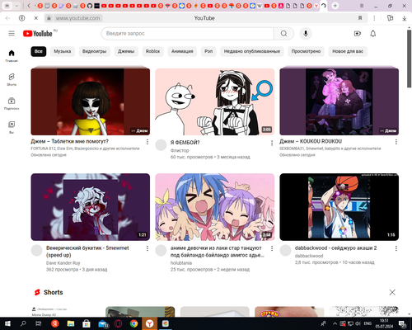
Task: Open Shorts in the left sidebar
Action: tap(12, 80)
